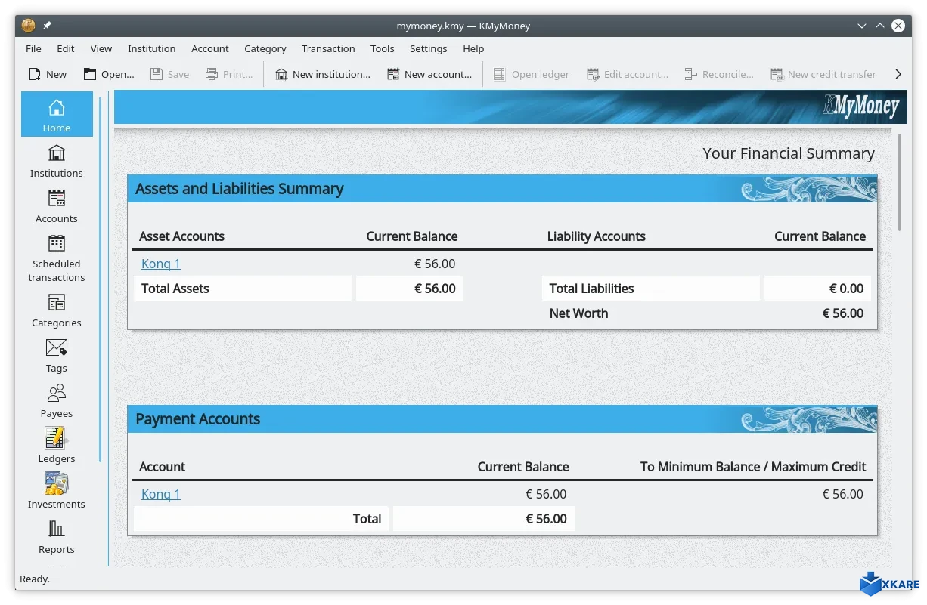Click New institution... in toolbar
Viewport: 927px width, 605px height.
(323, 74)
